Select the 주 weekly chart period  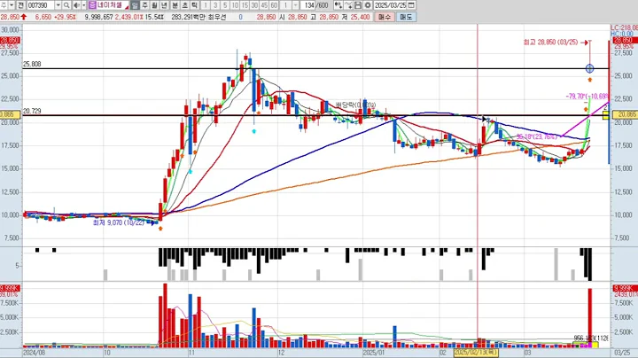(x=144, y=5)
